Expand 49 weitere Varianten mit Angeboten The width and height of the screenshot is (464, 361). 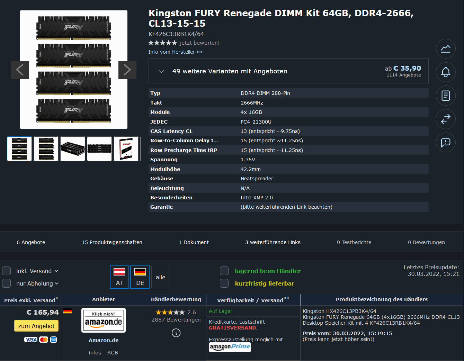[288, 71]
